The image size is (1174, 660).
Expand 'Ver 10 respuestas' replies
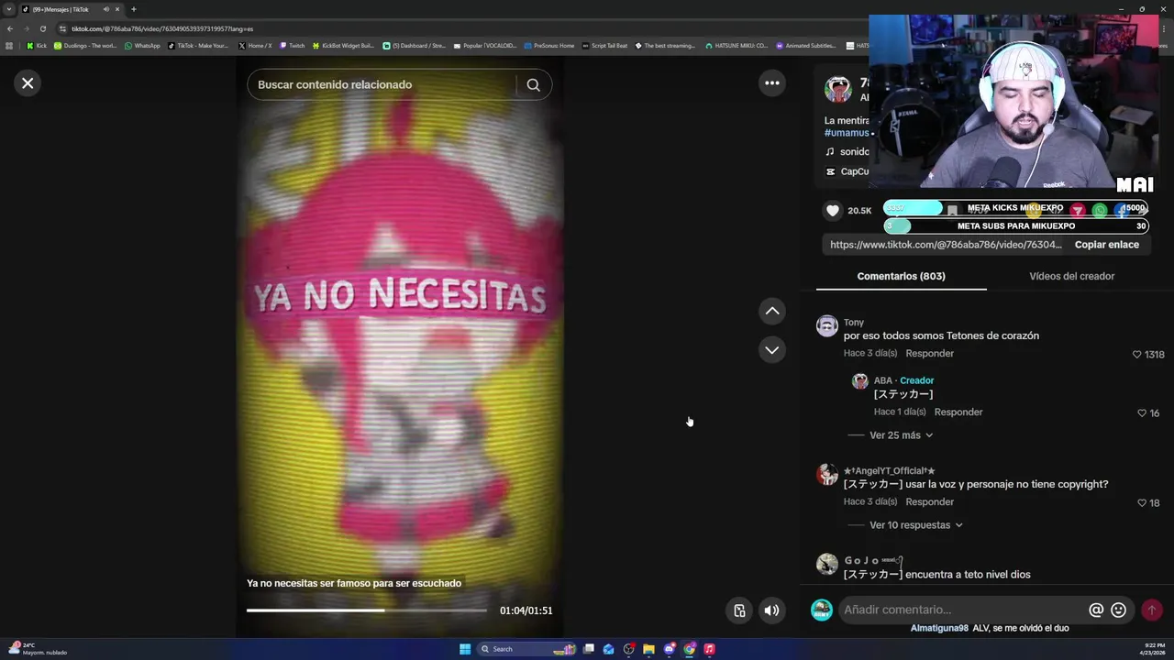coord(915,525)
